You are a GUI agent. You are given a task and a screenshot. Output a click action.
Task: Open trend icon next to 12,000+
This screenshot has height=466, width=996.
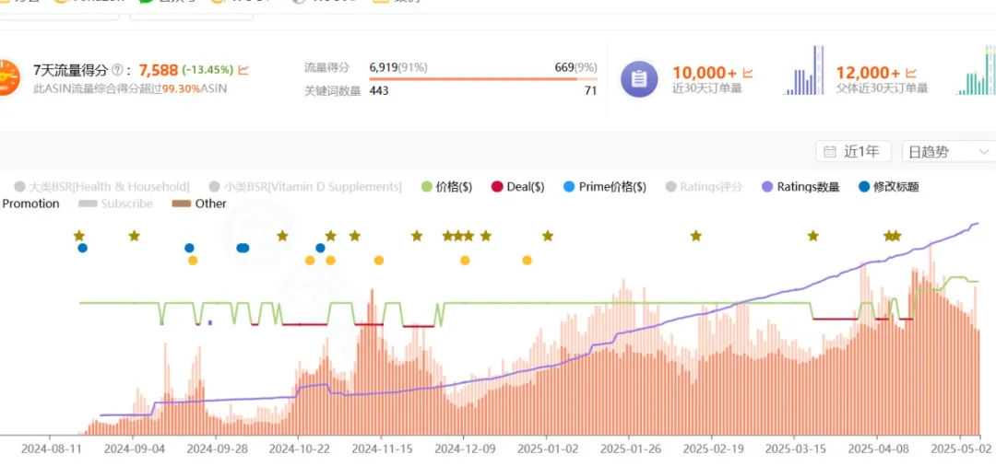tap(911, 73)
